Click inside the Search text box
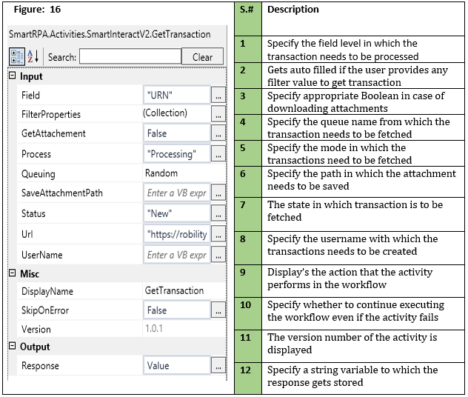 (x=130, y=57)
